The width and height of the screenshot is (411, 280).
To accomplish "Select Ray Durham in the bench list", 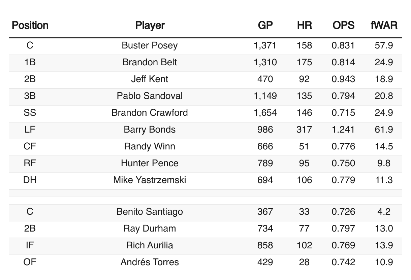I will click(x=150, y=229).
